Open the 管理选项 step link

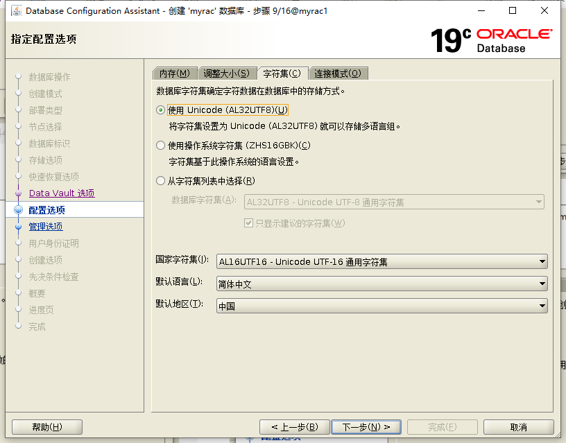[46, 226]
